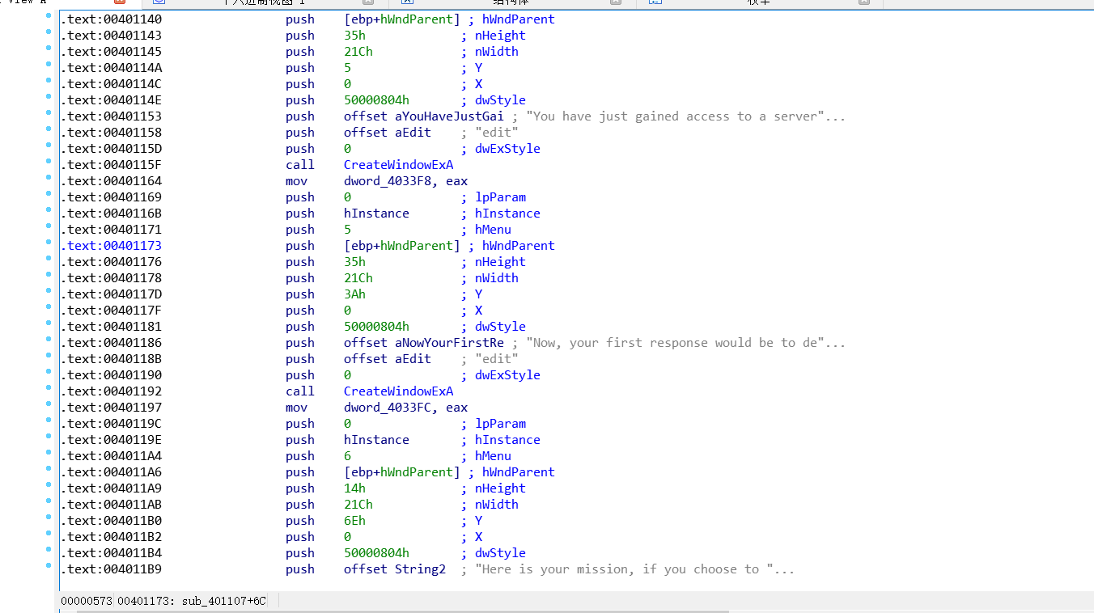Click value 3Ah on line 0040117D
Image resolution: width=1094 pixels, height=613 pixels.
[x=354, y=294]
